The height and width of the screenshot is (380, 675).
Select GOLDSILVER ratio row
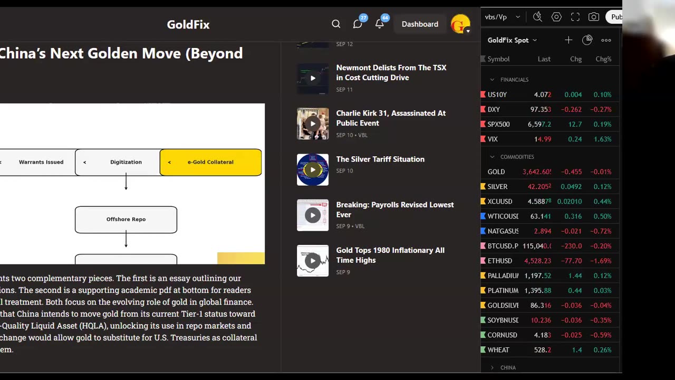[550, 305]
